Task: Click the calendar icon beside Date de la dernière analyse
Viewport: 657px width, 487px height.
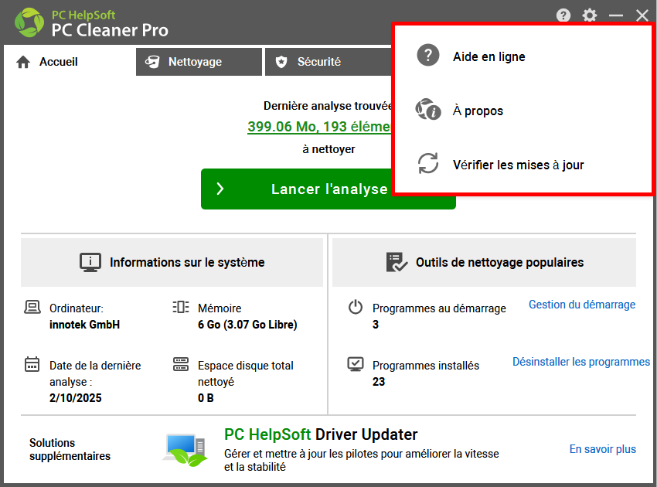Action: click(32, 364)
